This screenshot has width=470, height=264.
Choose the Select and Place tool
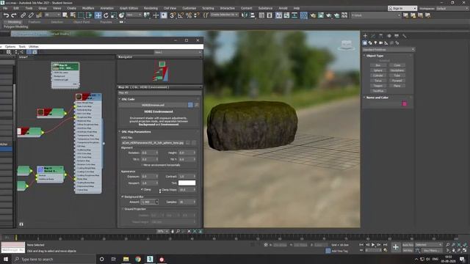click(121, 15)
